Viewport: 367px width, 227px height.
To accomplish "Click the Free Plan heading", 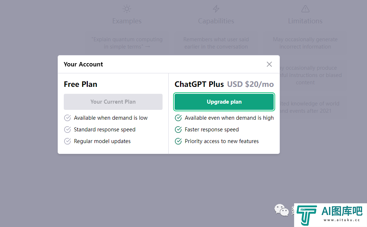I will click(x=81, y=84).
